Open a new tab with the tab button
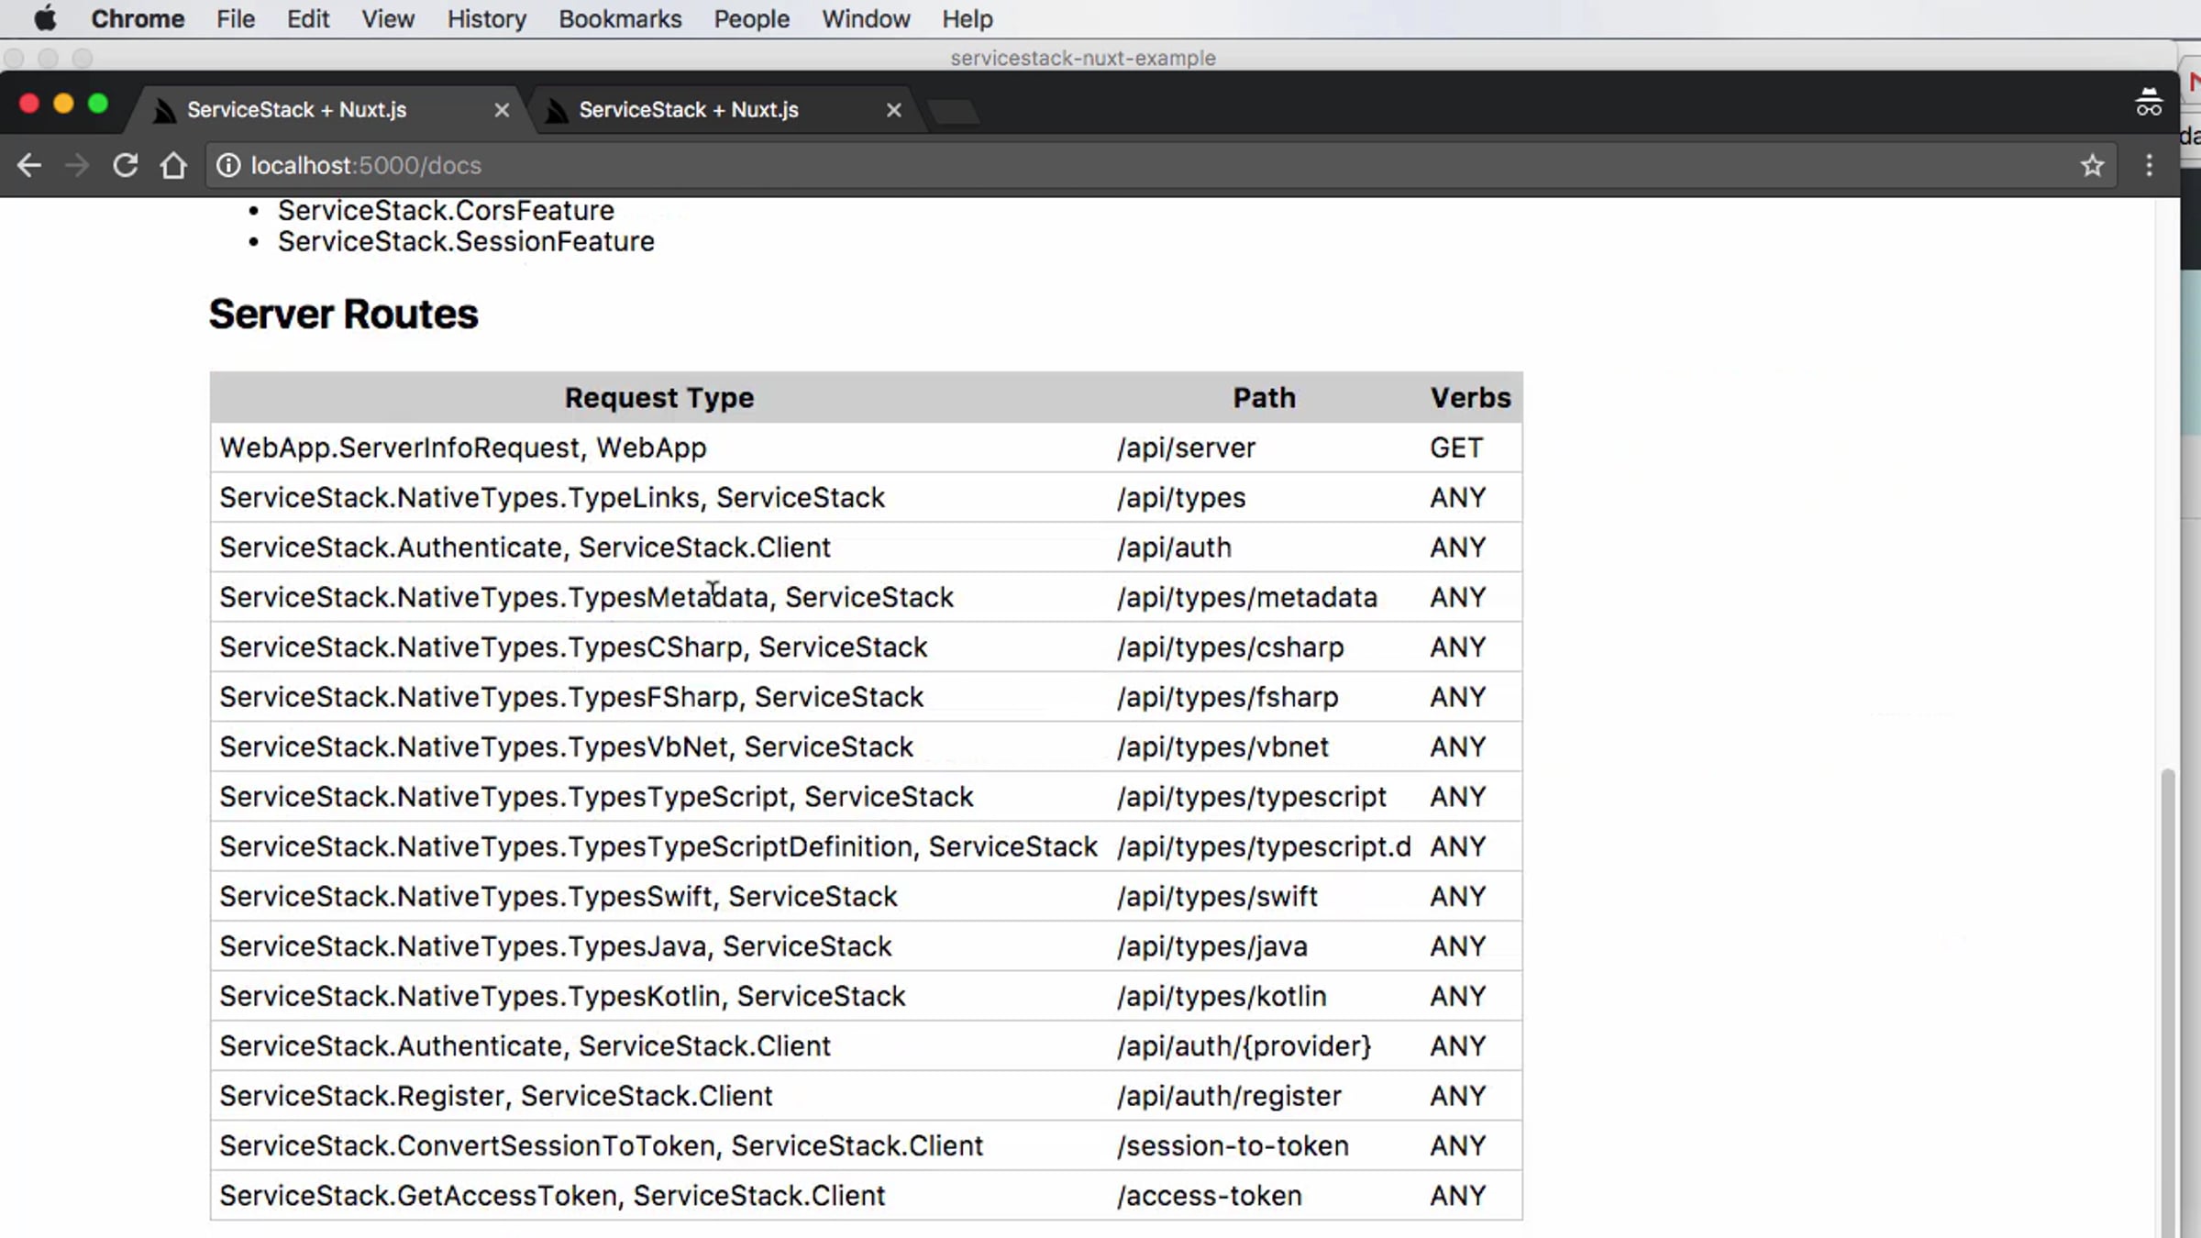 click(954, 111)
